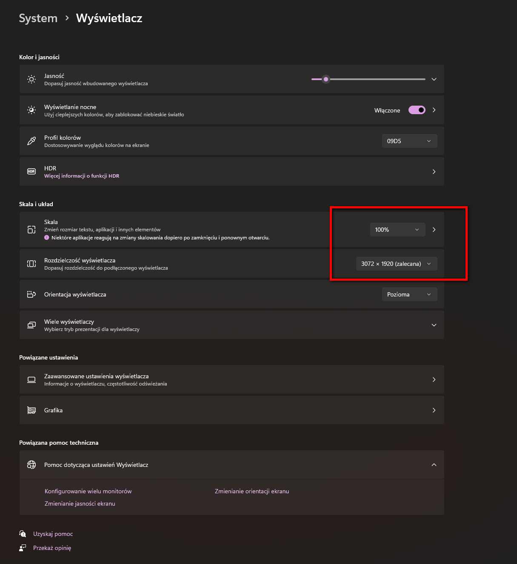This screenshot has width=517, height=564.
Task: Open the Skala 100% dropdown
Action: (397, 230)
